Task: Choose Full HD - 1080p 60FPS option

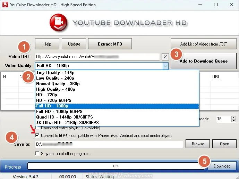Action: tap(59, 112)
